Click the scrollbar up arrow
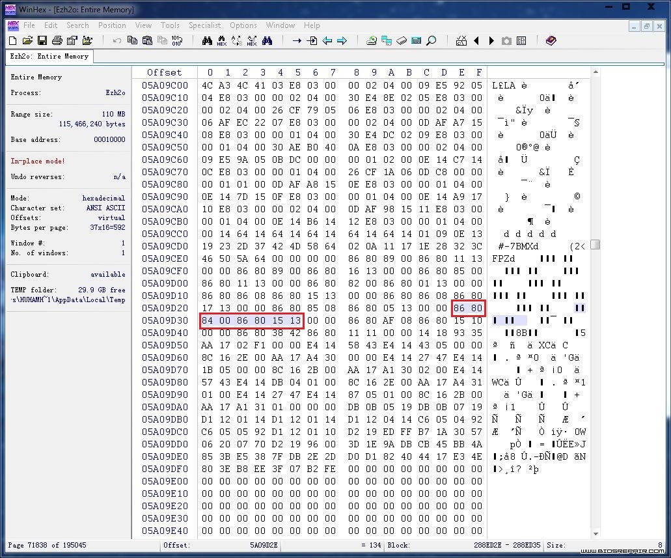The width and height of the screenshot is (671, 558). click(x=596, y=72)
